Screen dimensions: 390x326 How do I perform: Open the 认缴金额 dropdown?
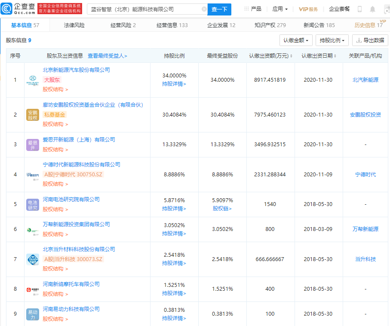pyautogui.click(x=295, y=40)
